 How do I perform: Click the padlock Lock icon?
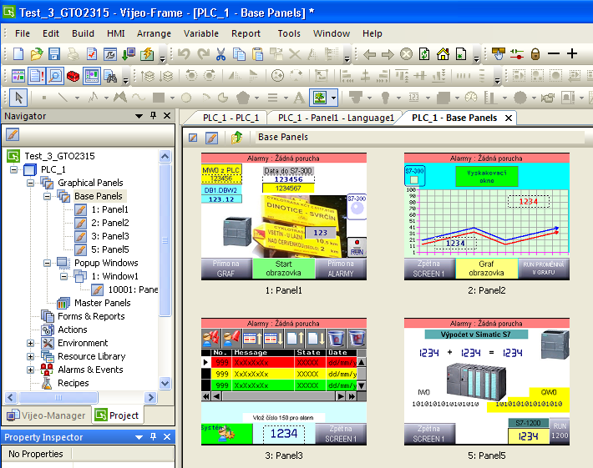click(x=535, y=54)
